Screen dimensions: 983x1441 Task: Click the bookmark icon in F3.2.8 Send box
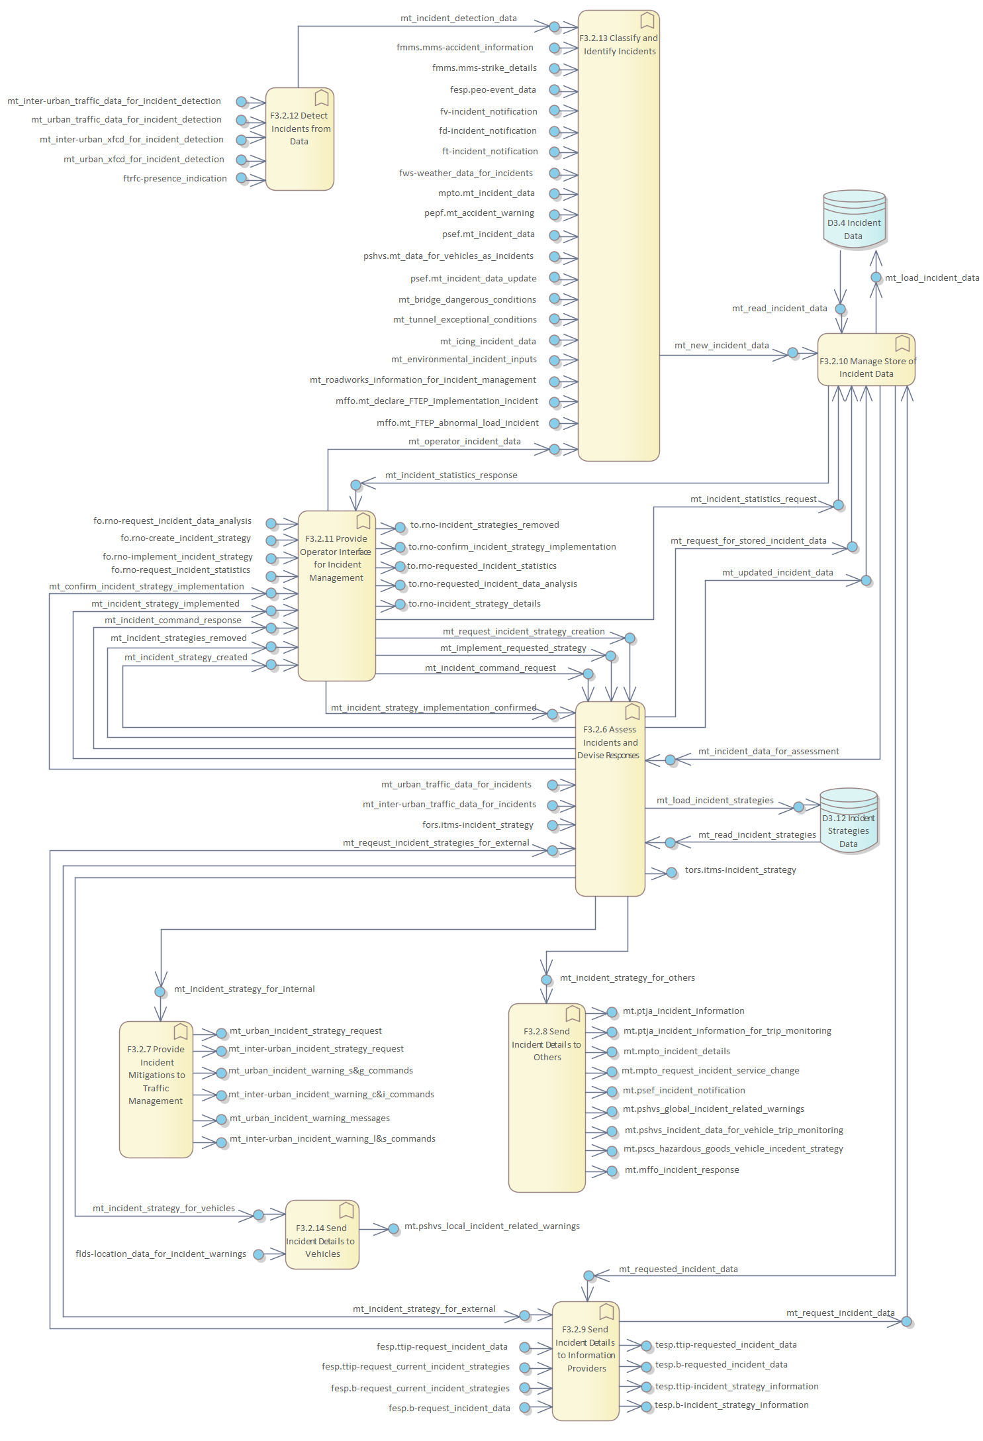tap(573, 1014)
